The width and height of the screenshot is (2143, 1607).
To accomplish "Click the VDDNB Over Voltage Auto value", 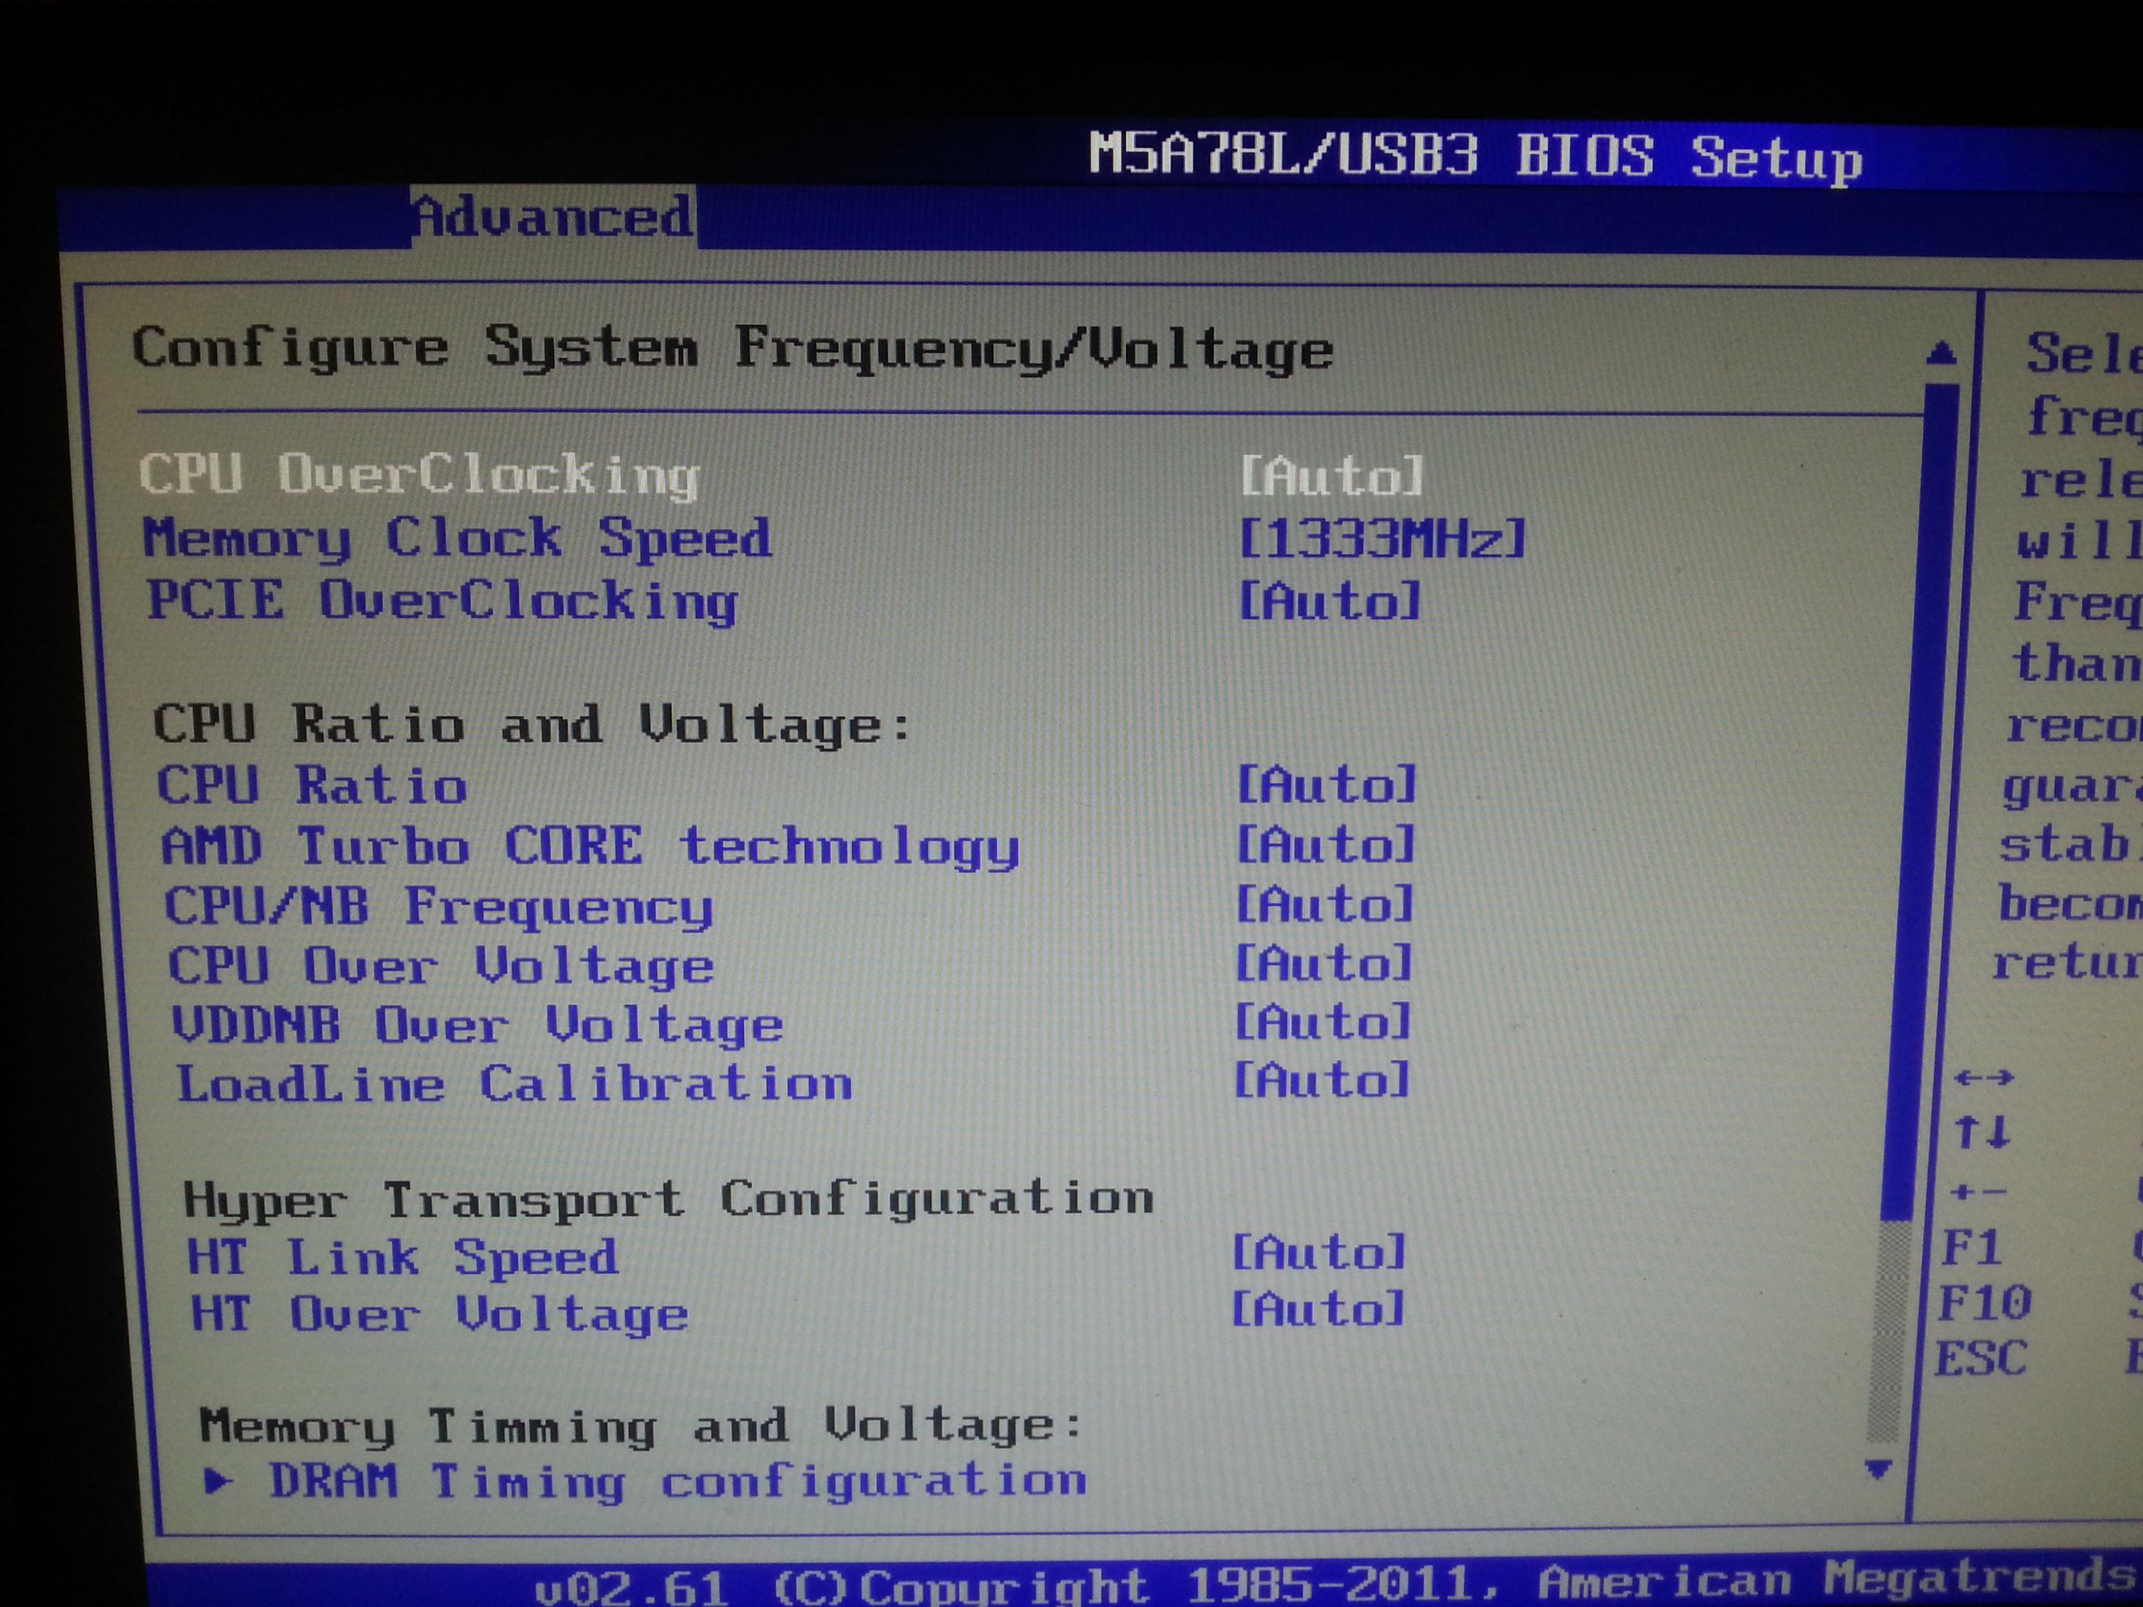I will click(1322, 1023).
